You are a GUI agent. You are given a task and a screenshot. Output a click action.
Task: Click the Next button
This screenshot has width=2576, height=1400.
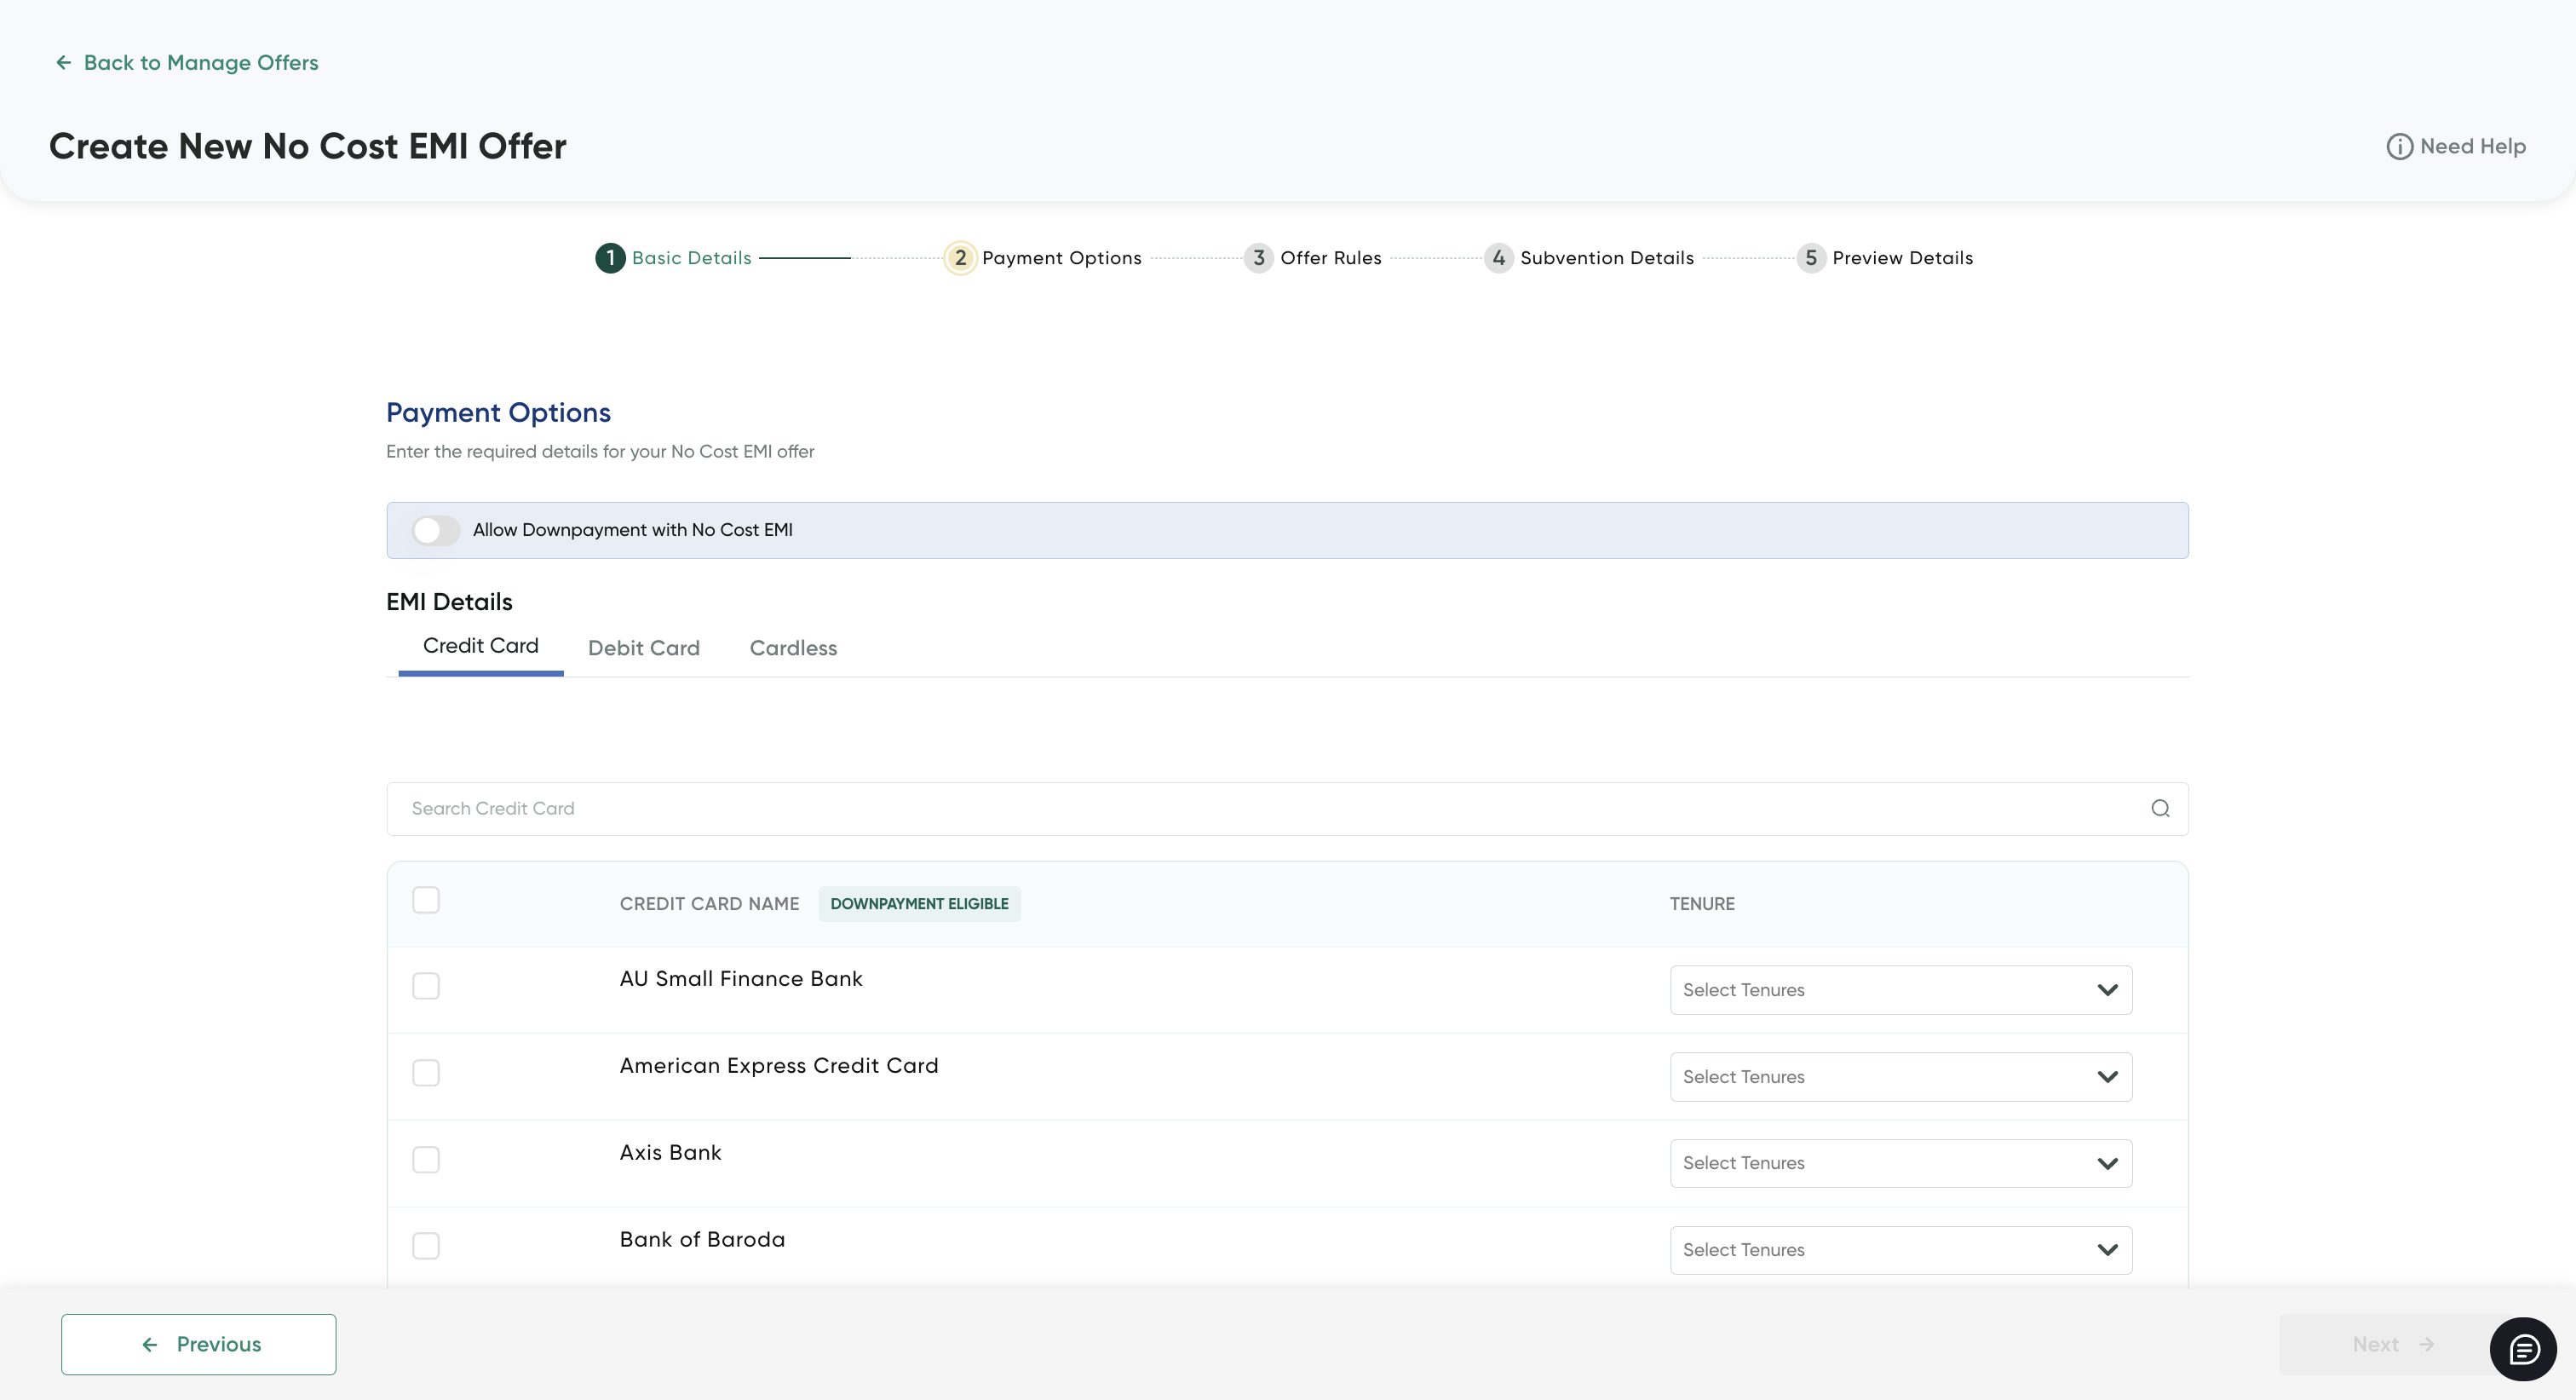click(x=2394, y=1345)
